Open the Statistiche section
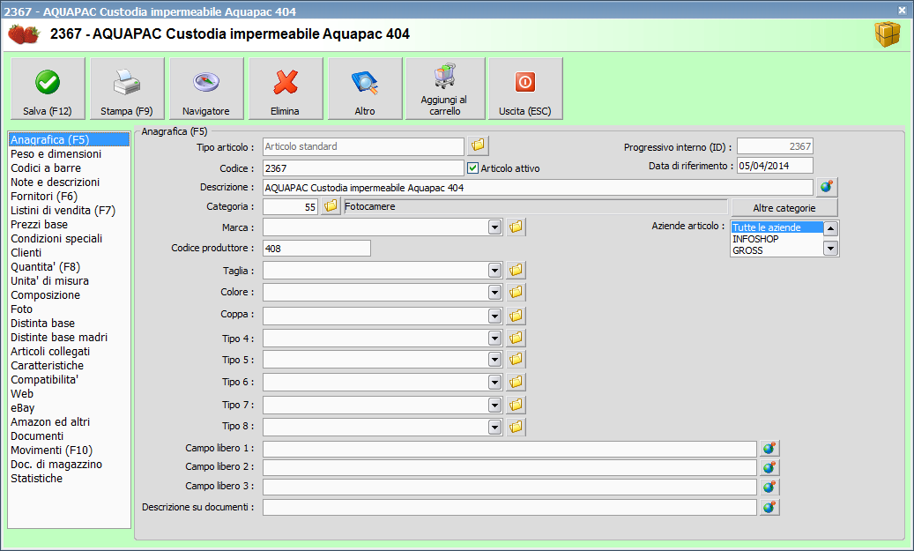This screenshot has width=914, height=551. 36,478
